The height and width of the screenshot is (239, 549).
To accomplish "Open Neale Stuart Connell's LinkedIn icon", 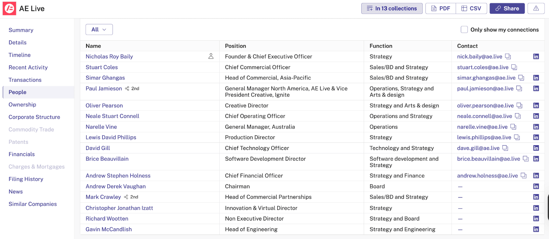I will point(536,116).
